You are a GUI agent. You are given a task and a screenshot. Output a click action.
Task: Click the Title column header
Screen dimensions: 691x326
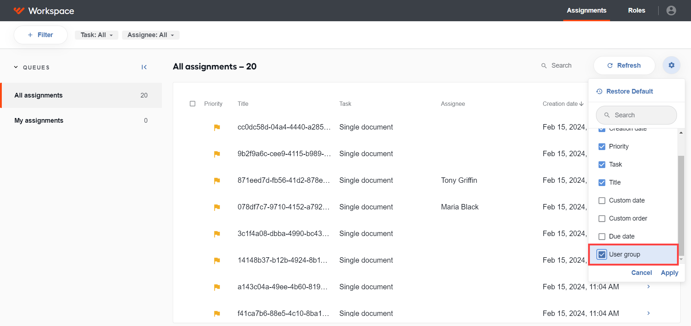(x=243, y=104)
